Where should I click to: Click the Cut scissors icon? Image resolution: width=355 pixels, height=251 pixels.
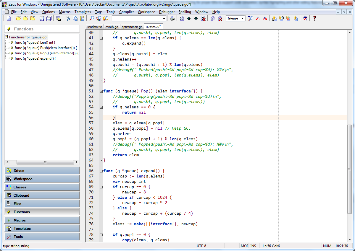click(x=68, y=18)
